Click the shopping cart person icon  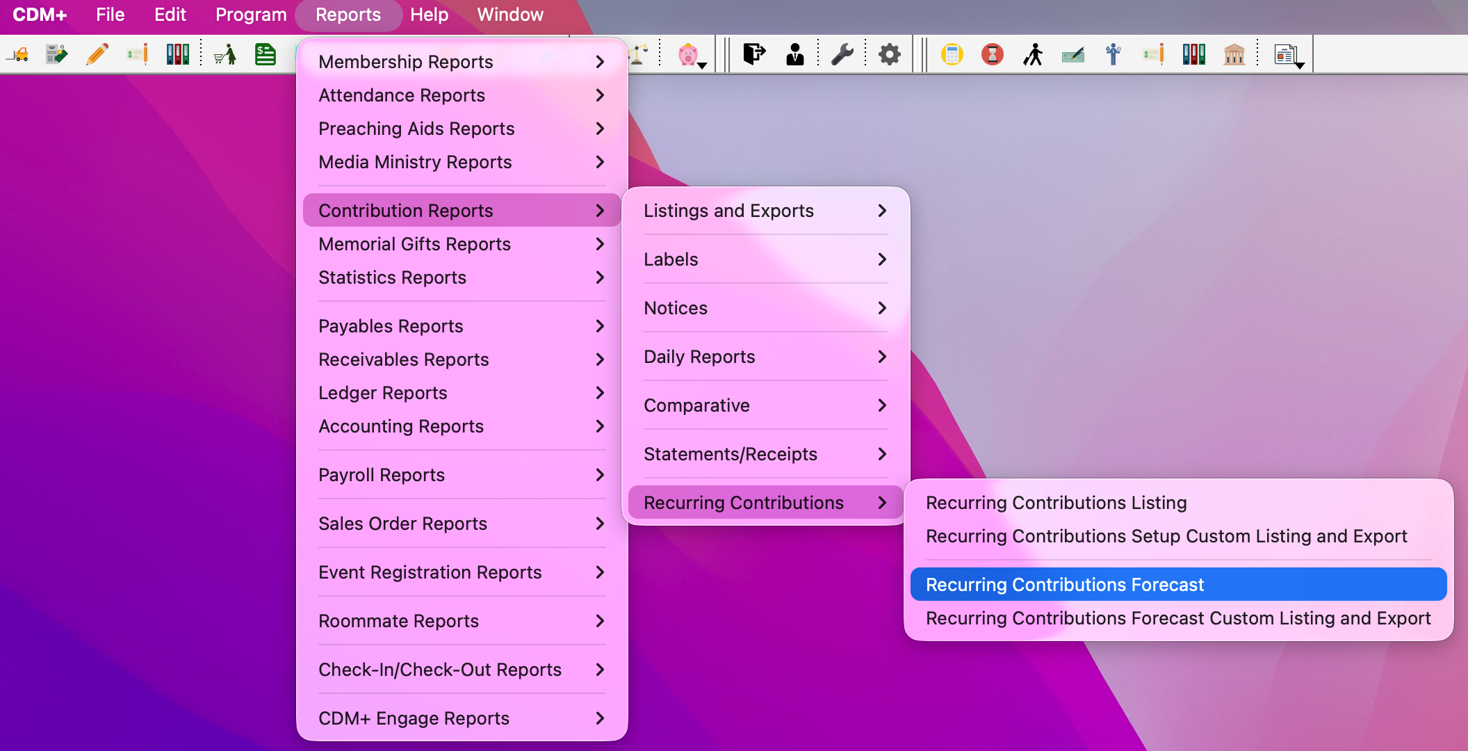pos(225,54)
